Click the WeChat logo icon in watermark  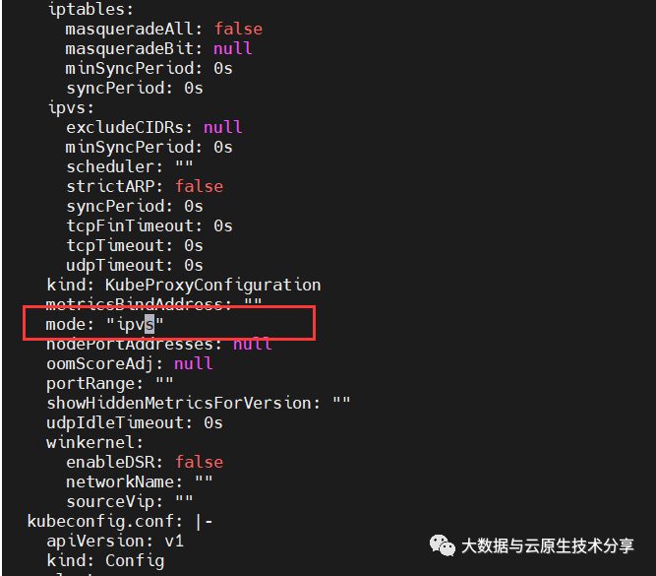point(443,545)
